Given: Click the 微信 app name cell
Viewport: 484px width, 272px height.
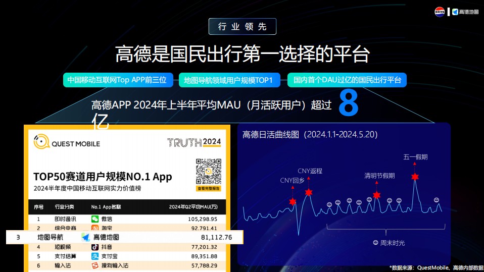Looking at the screenshot, I should pos(107,219).
